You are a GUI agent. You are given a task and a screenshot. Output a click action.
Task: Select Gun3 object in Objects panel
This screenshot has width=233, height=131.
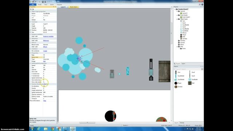(x=192, y=76)
